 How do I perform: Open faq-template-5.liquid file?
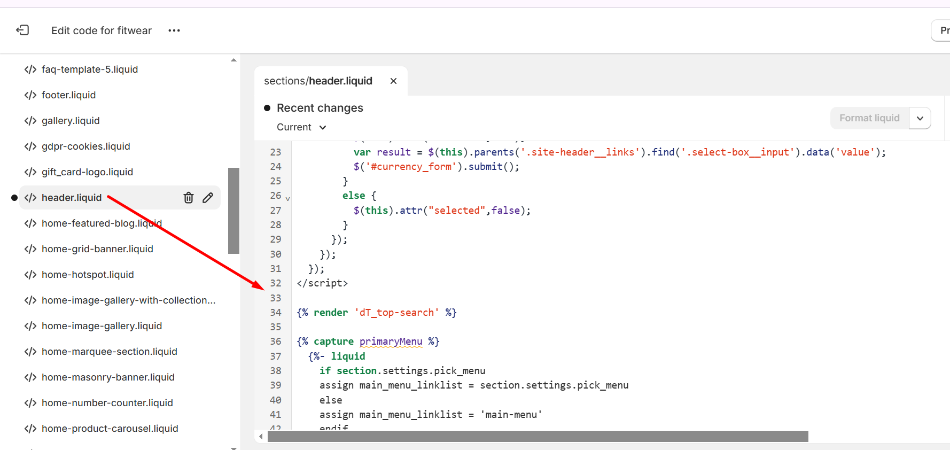[90, 69]
